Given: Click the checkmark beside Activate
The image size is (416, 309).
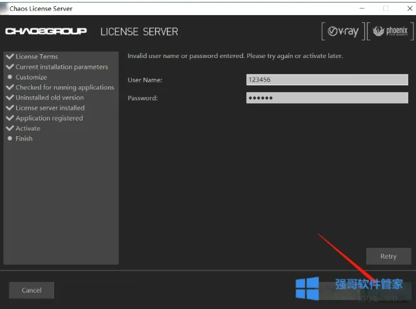Looking at the screenshot, I should (x=10, y=128).
